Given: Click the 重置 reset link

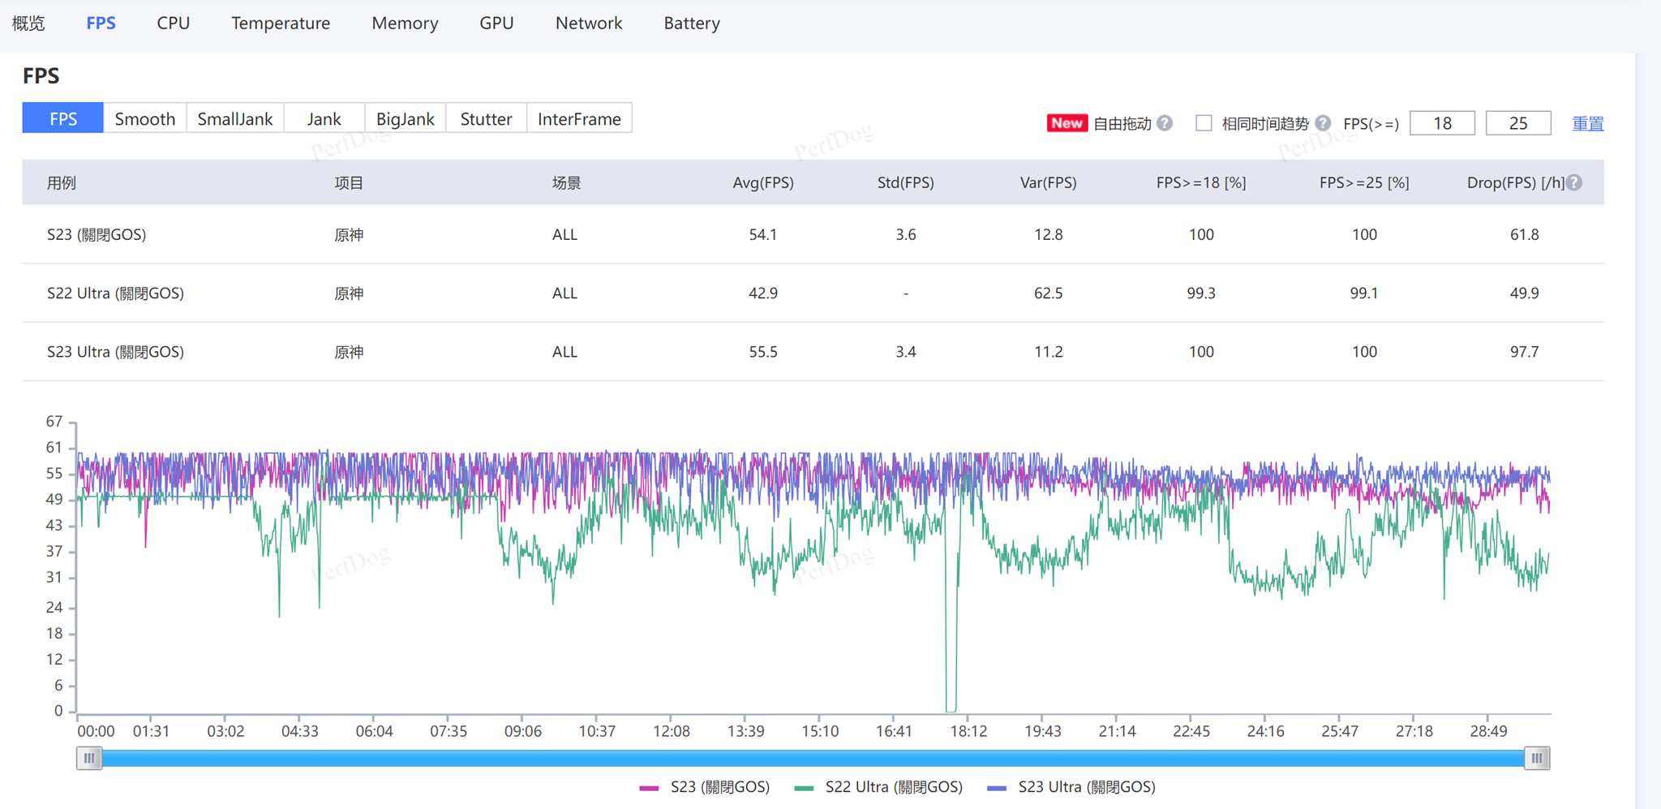Looking at the screenshot, I should [x=1587, y=123].
